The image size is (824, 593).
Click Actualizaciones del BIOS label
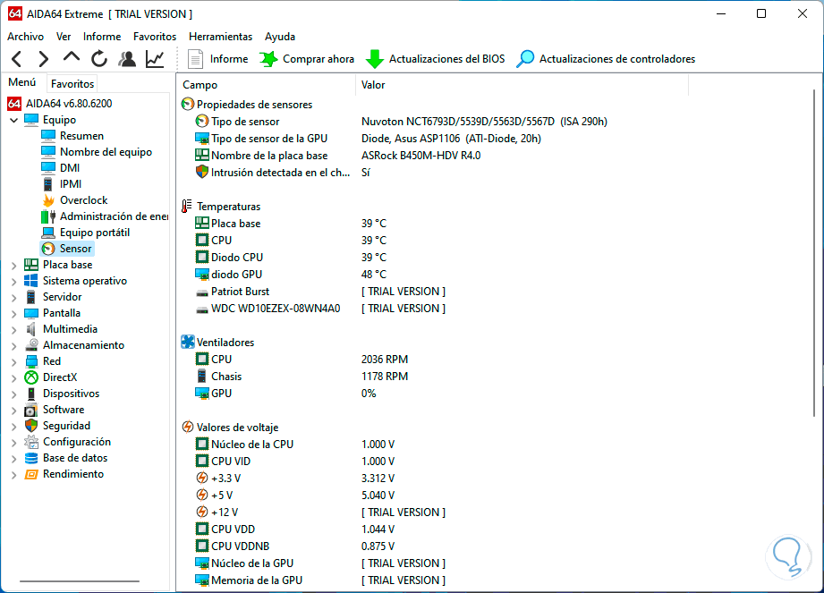[446, 59]
